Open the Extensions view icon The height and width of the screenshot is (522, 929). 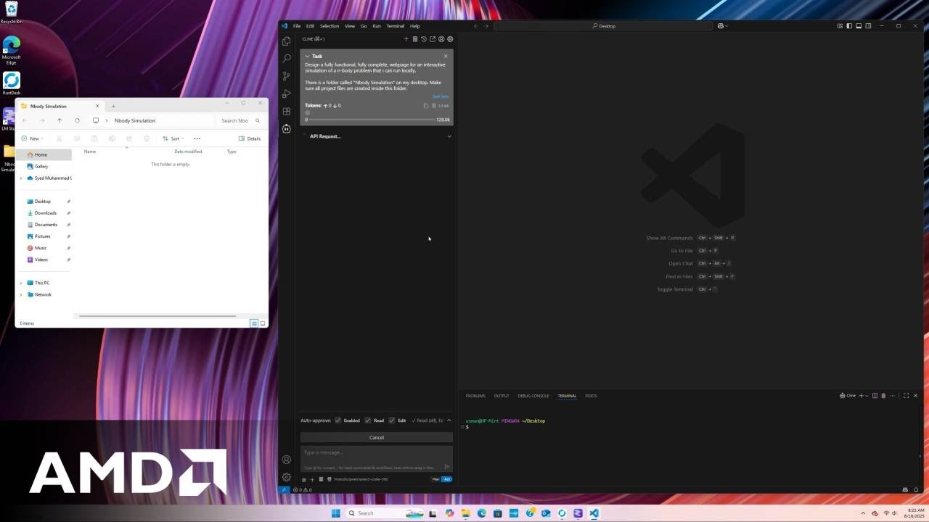click(x=287, y=112)
